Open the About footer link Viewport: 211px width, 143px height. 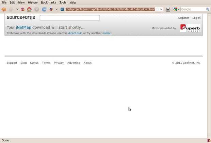pyautogui.click(x=87, y=63)
